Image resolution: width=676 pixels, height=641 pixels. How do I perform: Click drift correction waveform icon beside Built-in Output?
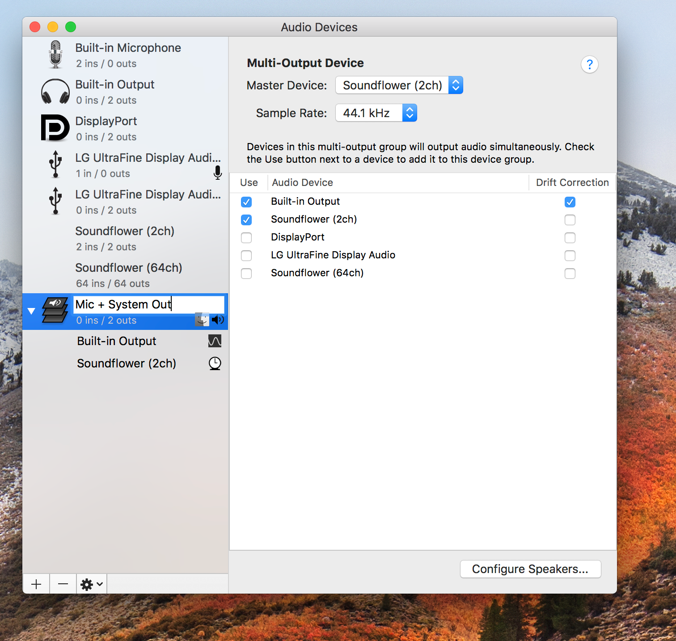click(215, 341)
